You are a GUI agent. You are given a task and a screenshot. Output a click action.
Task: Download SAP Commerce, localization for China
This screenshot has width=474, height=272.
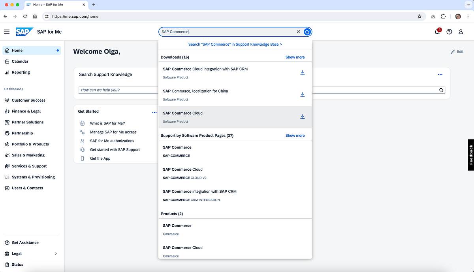tap(303, 94)
